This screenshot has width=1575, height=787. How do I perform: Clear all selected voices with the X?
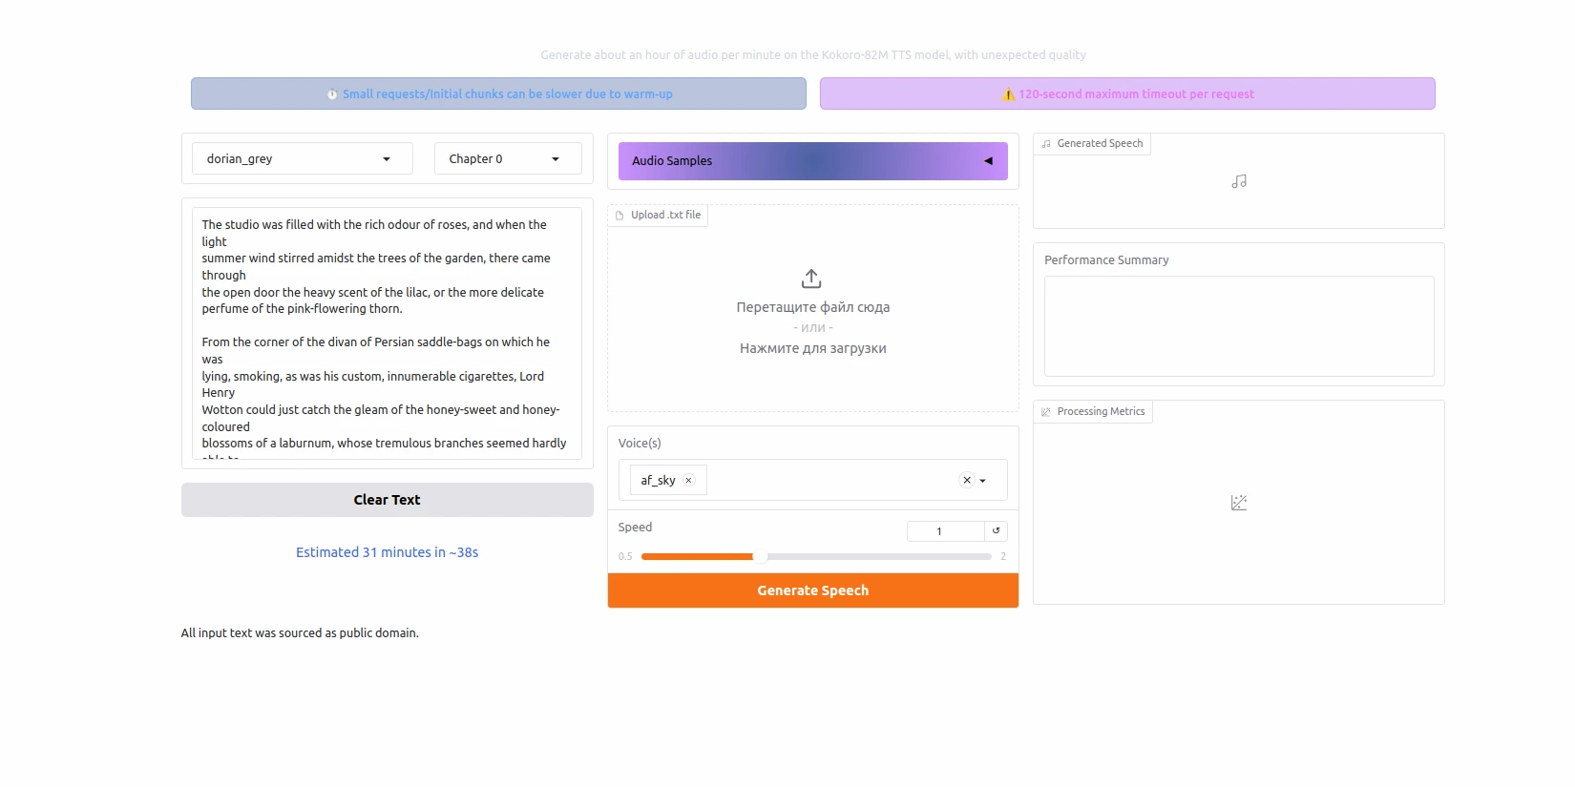(966, 481)
